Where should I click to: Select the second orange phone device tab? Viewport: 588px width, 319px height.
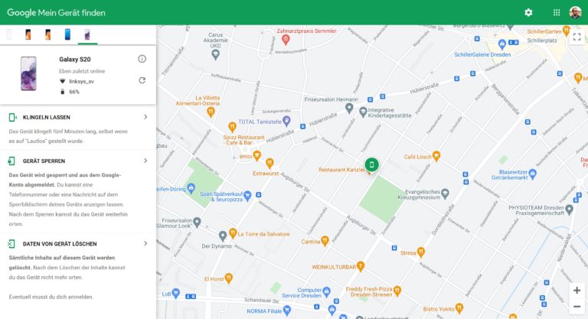pos(28,34)
